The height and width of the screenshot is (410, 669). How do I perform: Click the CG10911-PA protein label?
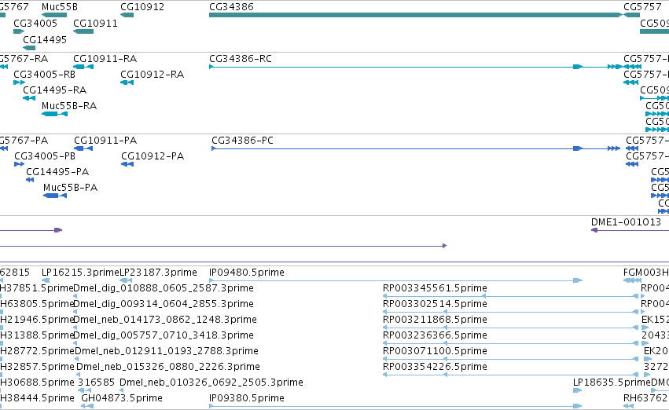coord(105,141)
